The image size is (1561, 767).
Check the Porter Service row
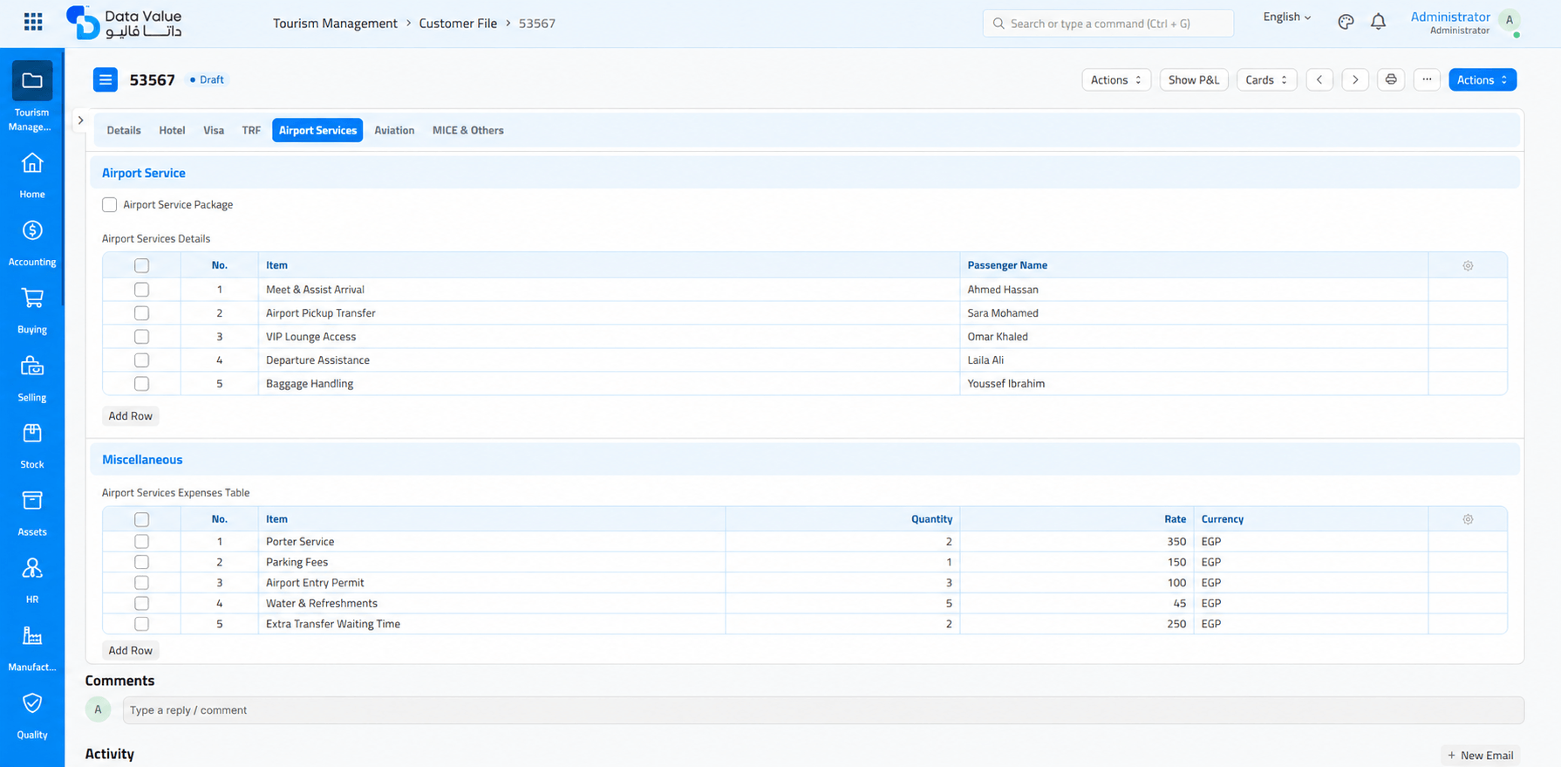pyautogui.click(x=141, y=542)
